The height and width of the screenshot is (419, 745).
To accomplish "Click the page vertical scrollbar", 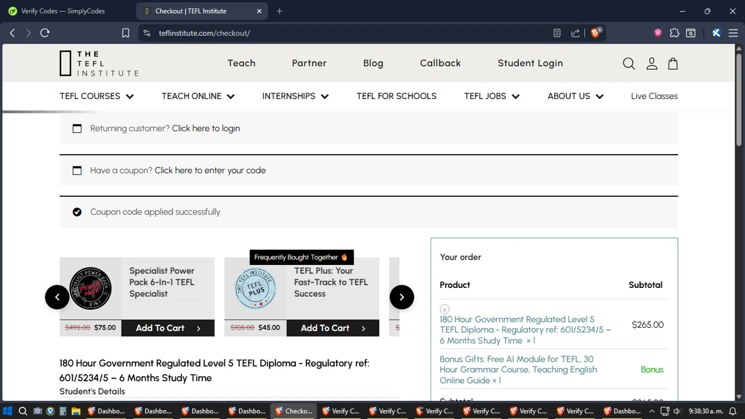I will [739, 99].
